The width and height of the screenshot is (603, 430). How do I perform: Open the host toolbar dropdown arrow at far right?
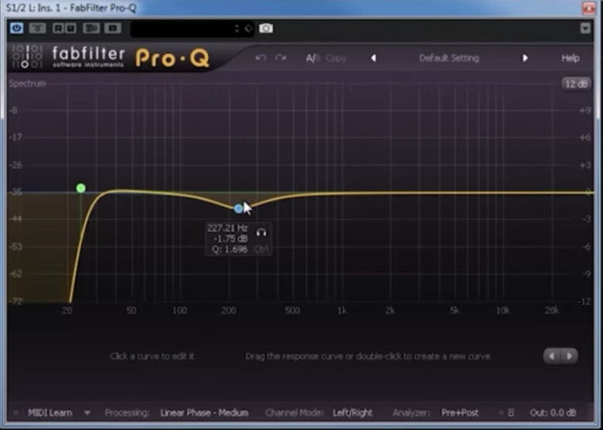585,28
